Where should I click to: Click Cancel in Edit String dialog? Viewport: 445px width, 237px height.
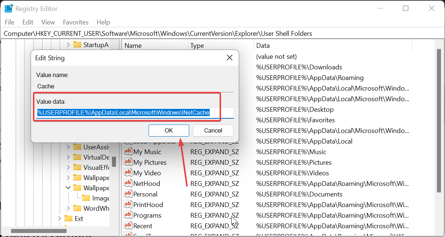point(213,130)
